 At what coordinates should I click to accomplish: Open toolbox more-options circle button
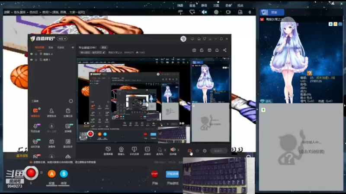(x=71, y=101)
